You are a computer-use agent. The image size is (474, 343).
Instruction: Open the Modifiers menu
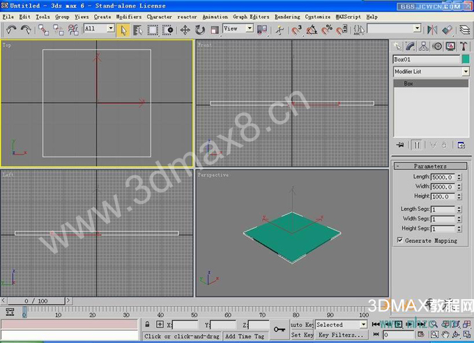(128, 16)
